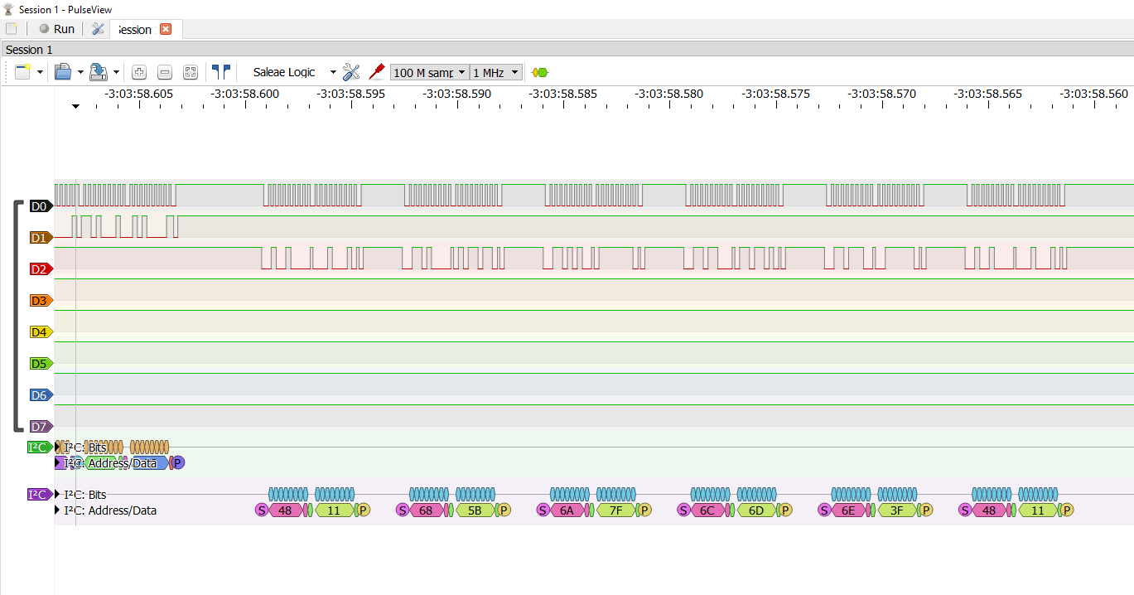1134x595 pixels.
Task: Open the 1 MHz sample rate dropdown
Action: pyautogui.click(x=496, y=72)
